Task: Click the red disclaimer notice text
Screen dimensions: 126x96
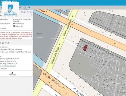Action: [x=16, y=35]
